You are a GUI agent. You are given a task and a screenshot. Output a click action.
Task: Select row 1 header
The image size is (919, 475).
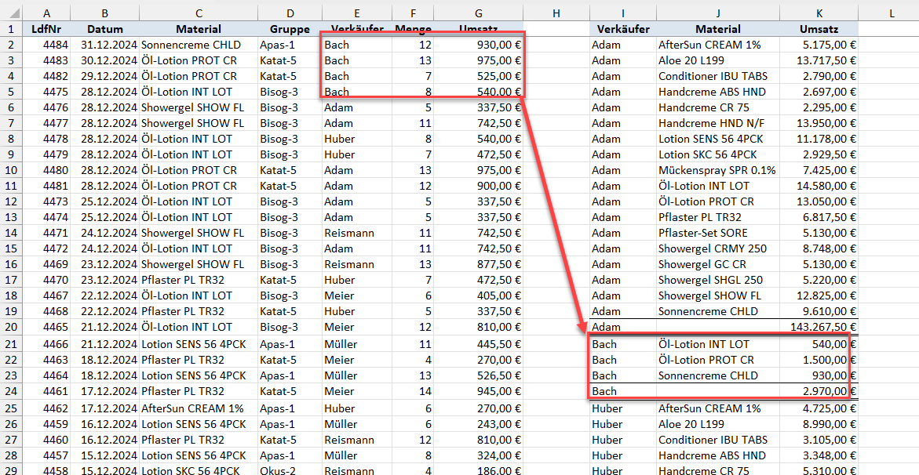(11, 29)
